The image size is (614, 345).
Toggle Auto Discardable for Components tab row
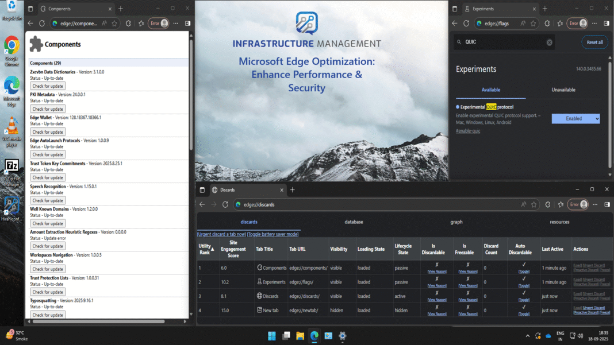tap(524, 271)
